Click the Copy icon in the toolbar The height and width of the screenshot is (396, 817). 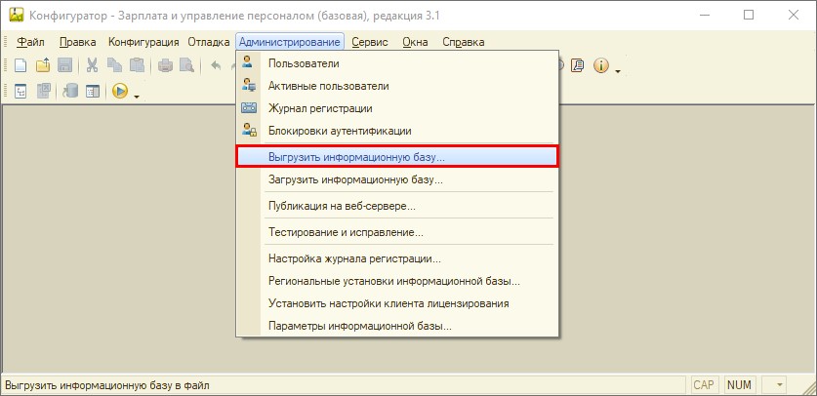click(114, 65)
